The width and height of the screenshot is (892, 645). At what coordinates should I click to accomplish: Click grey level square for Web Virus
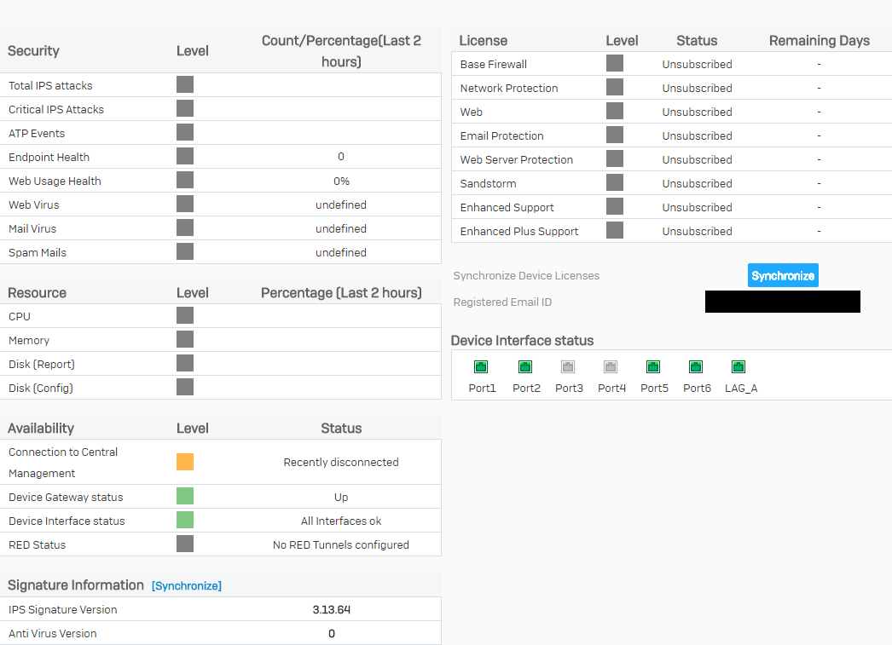[185, 204]
